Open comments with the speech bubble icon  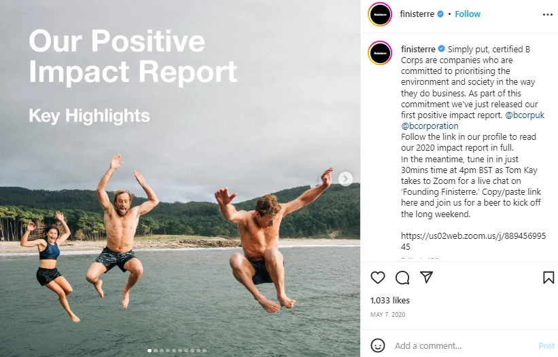point(402,278)
